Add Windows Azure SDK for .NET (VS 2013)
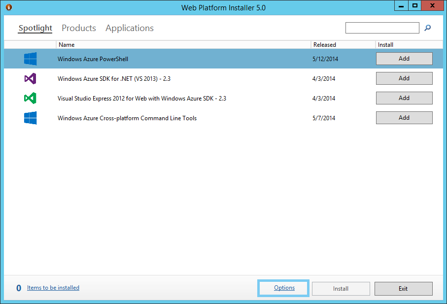 [404, 78]
